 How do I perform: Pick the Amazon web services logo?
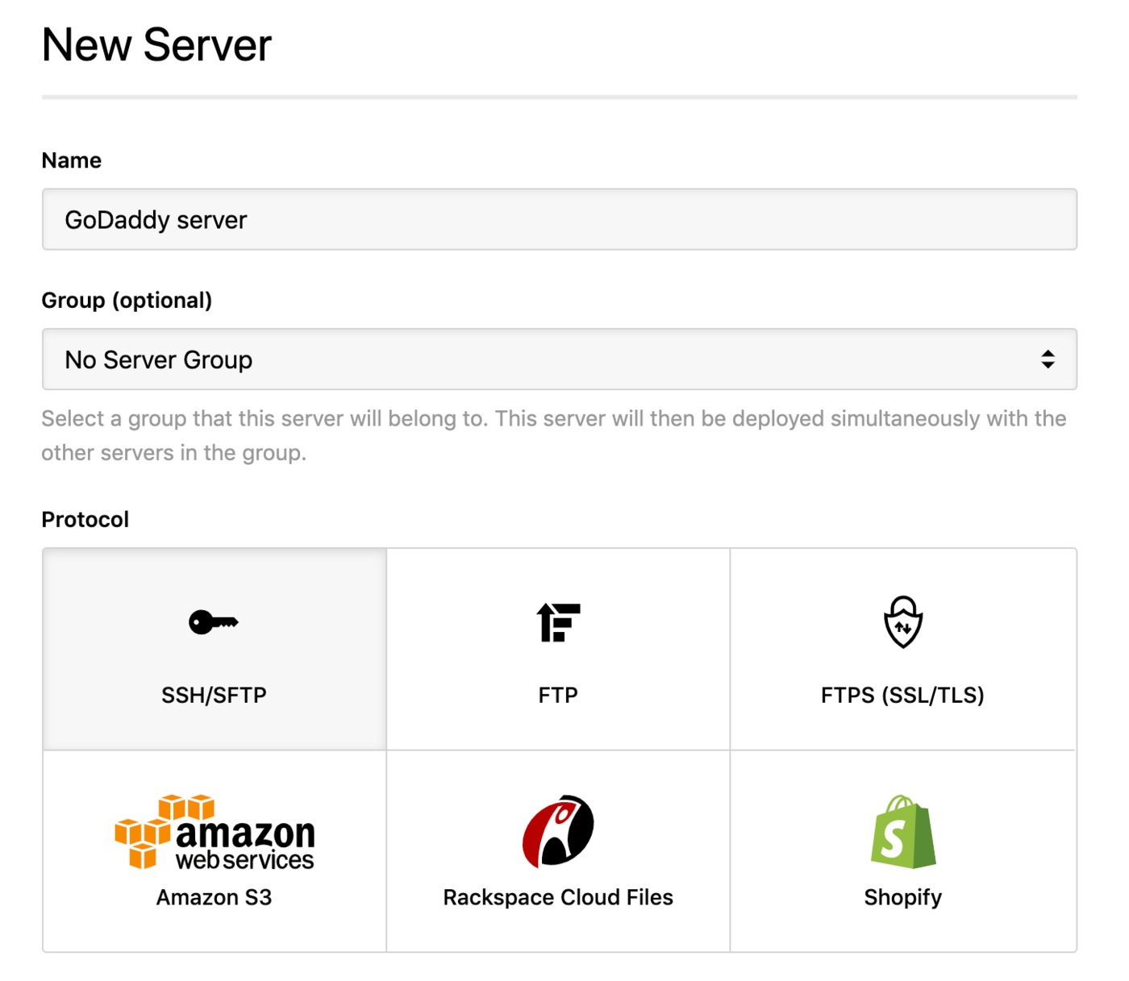tap(215, 832)
